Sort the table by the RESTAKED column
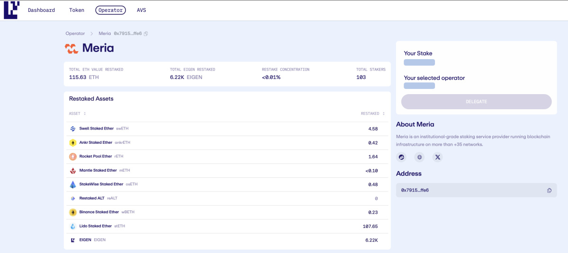The height and width of the screenshot is (253, 568). click(373, 113)
